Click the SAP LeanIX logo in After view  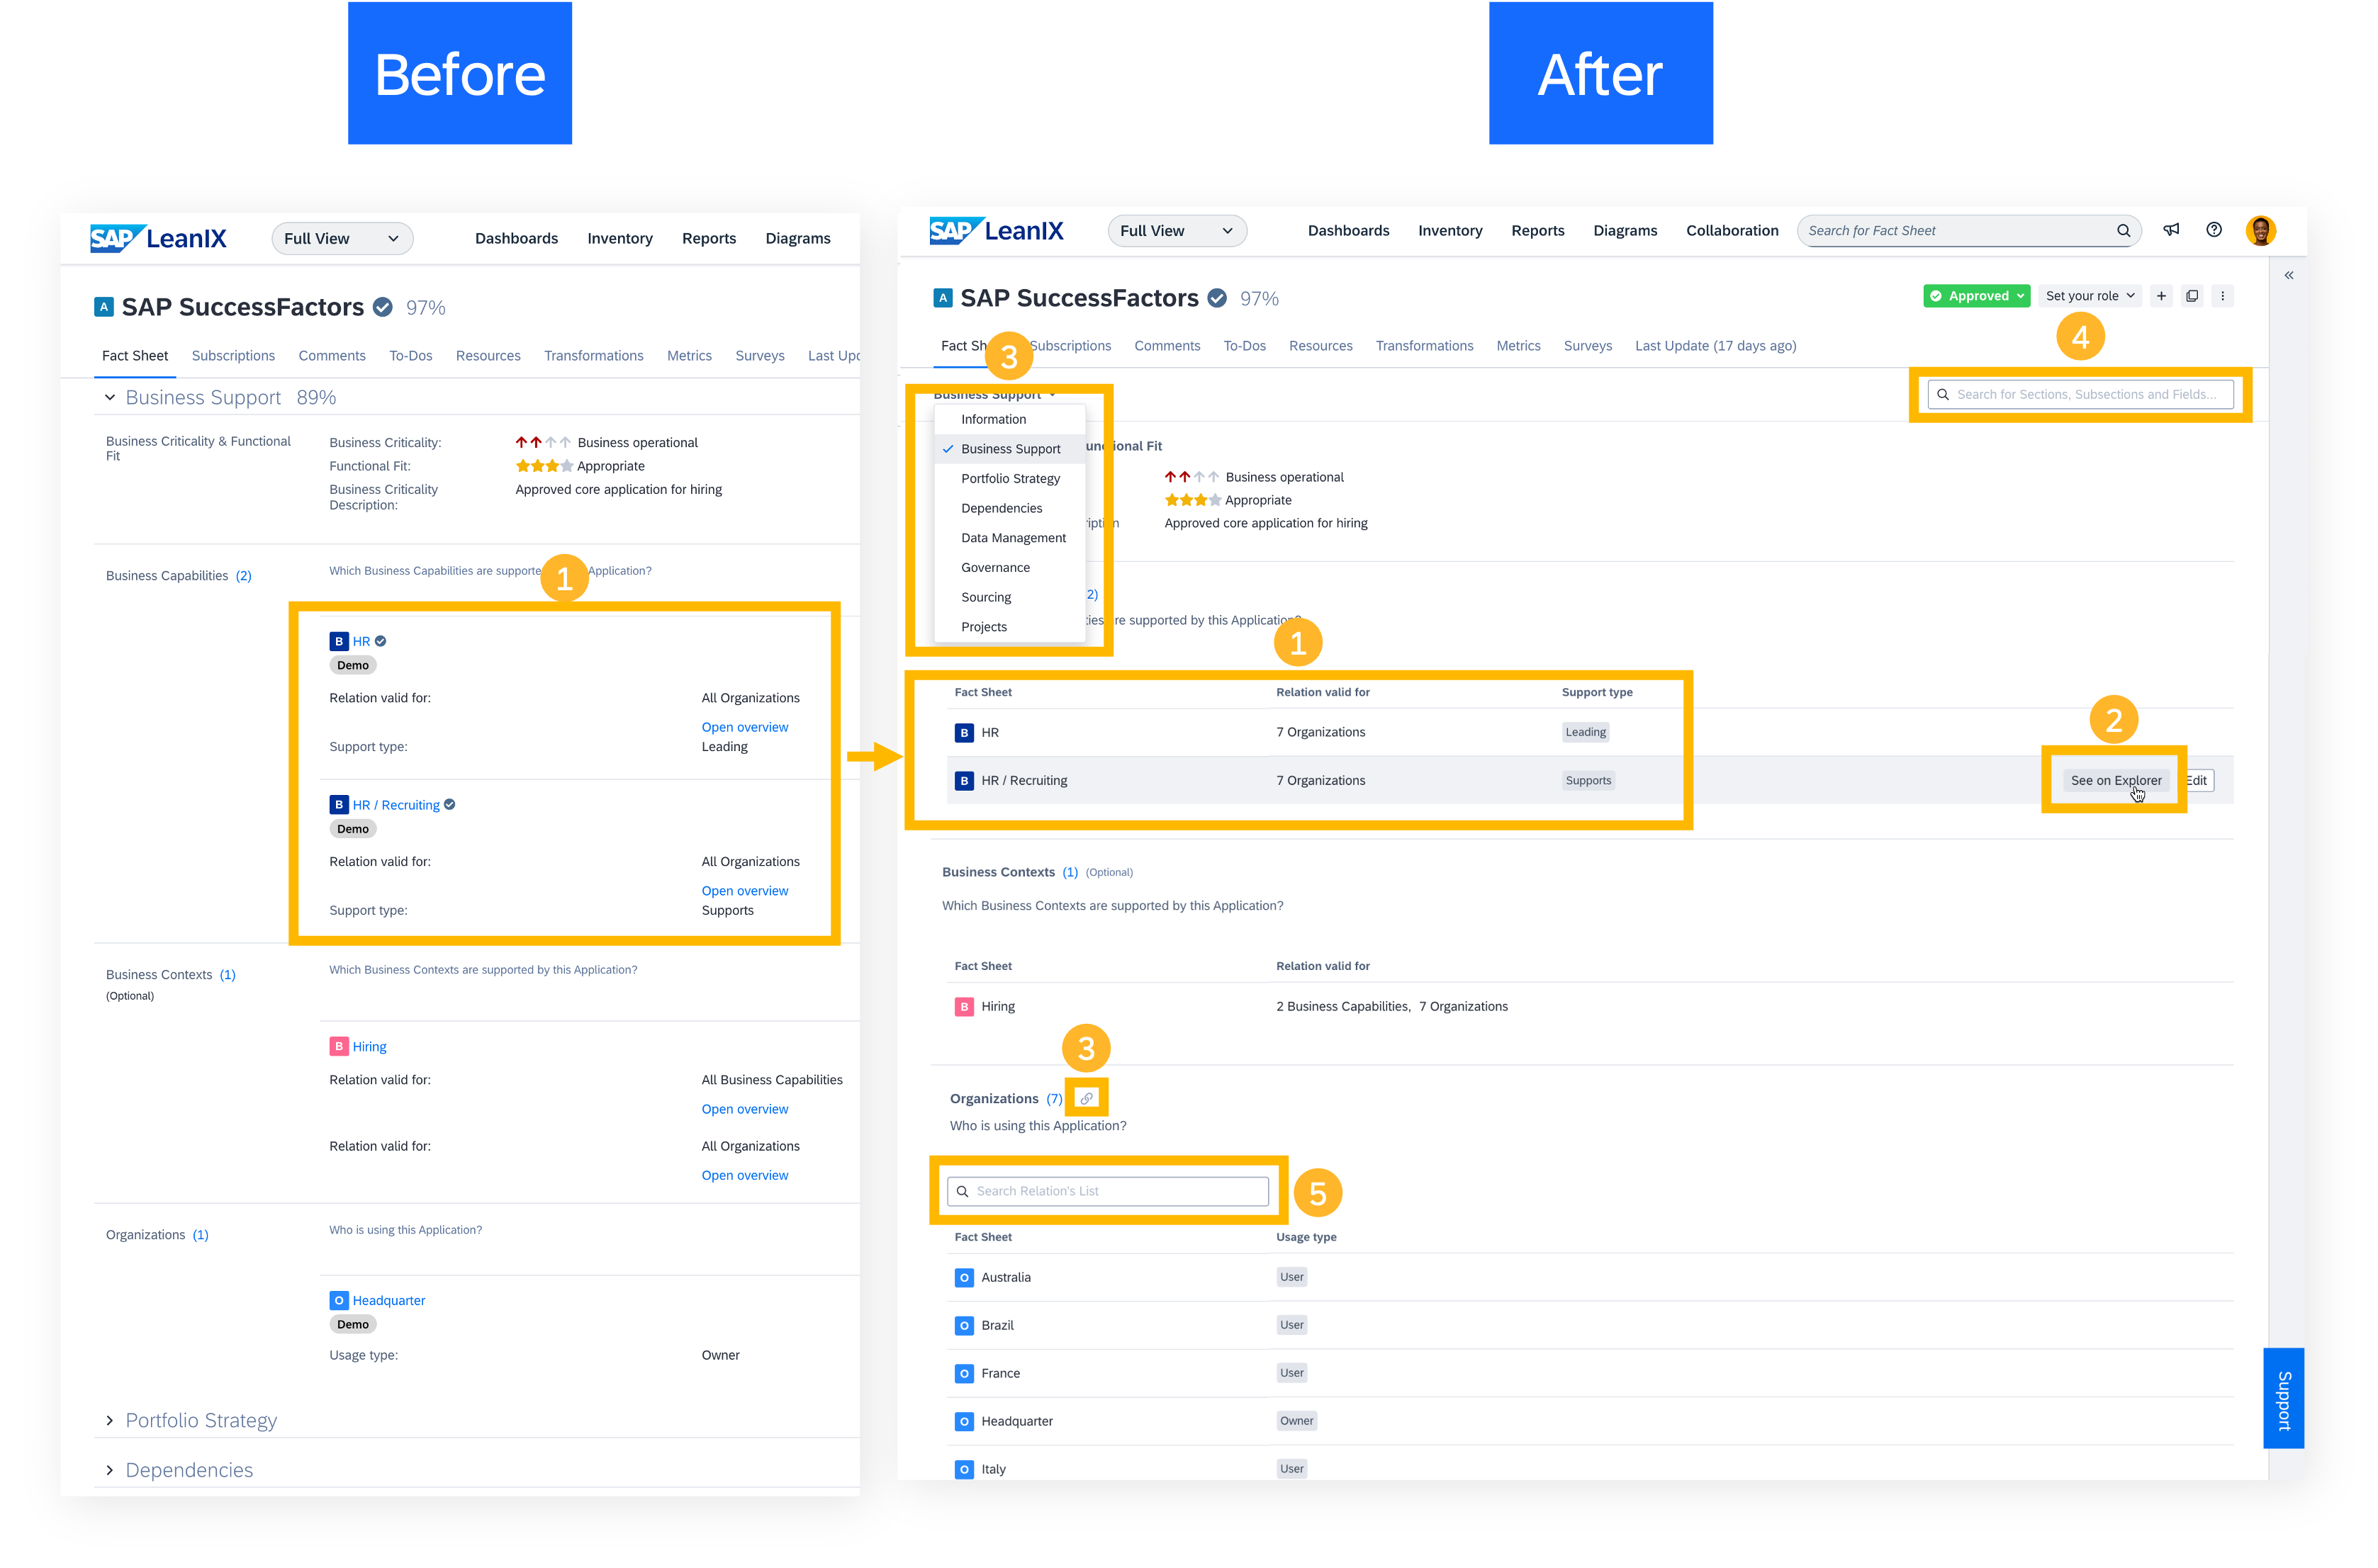coord(997,231)
